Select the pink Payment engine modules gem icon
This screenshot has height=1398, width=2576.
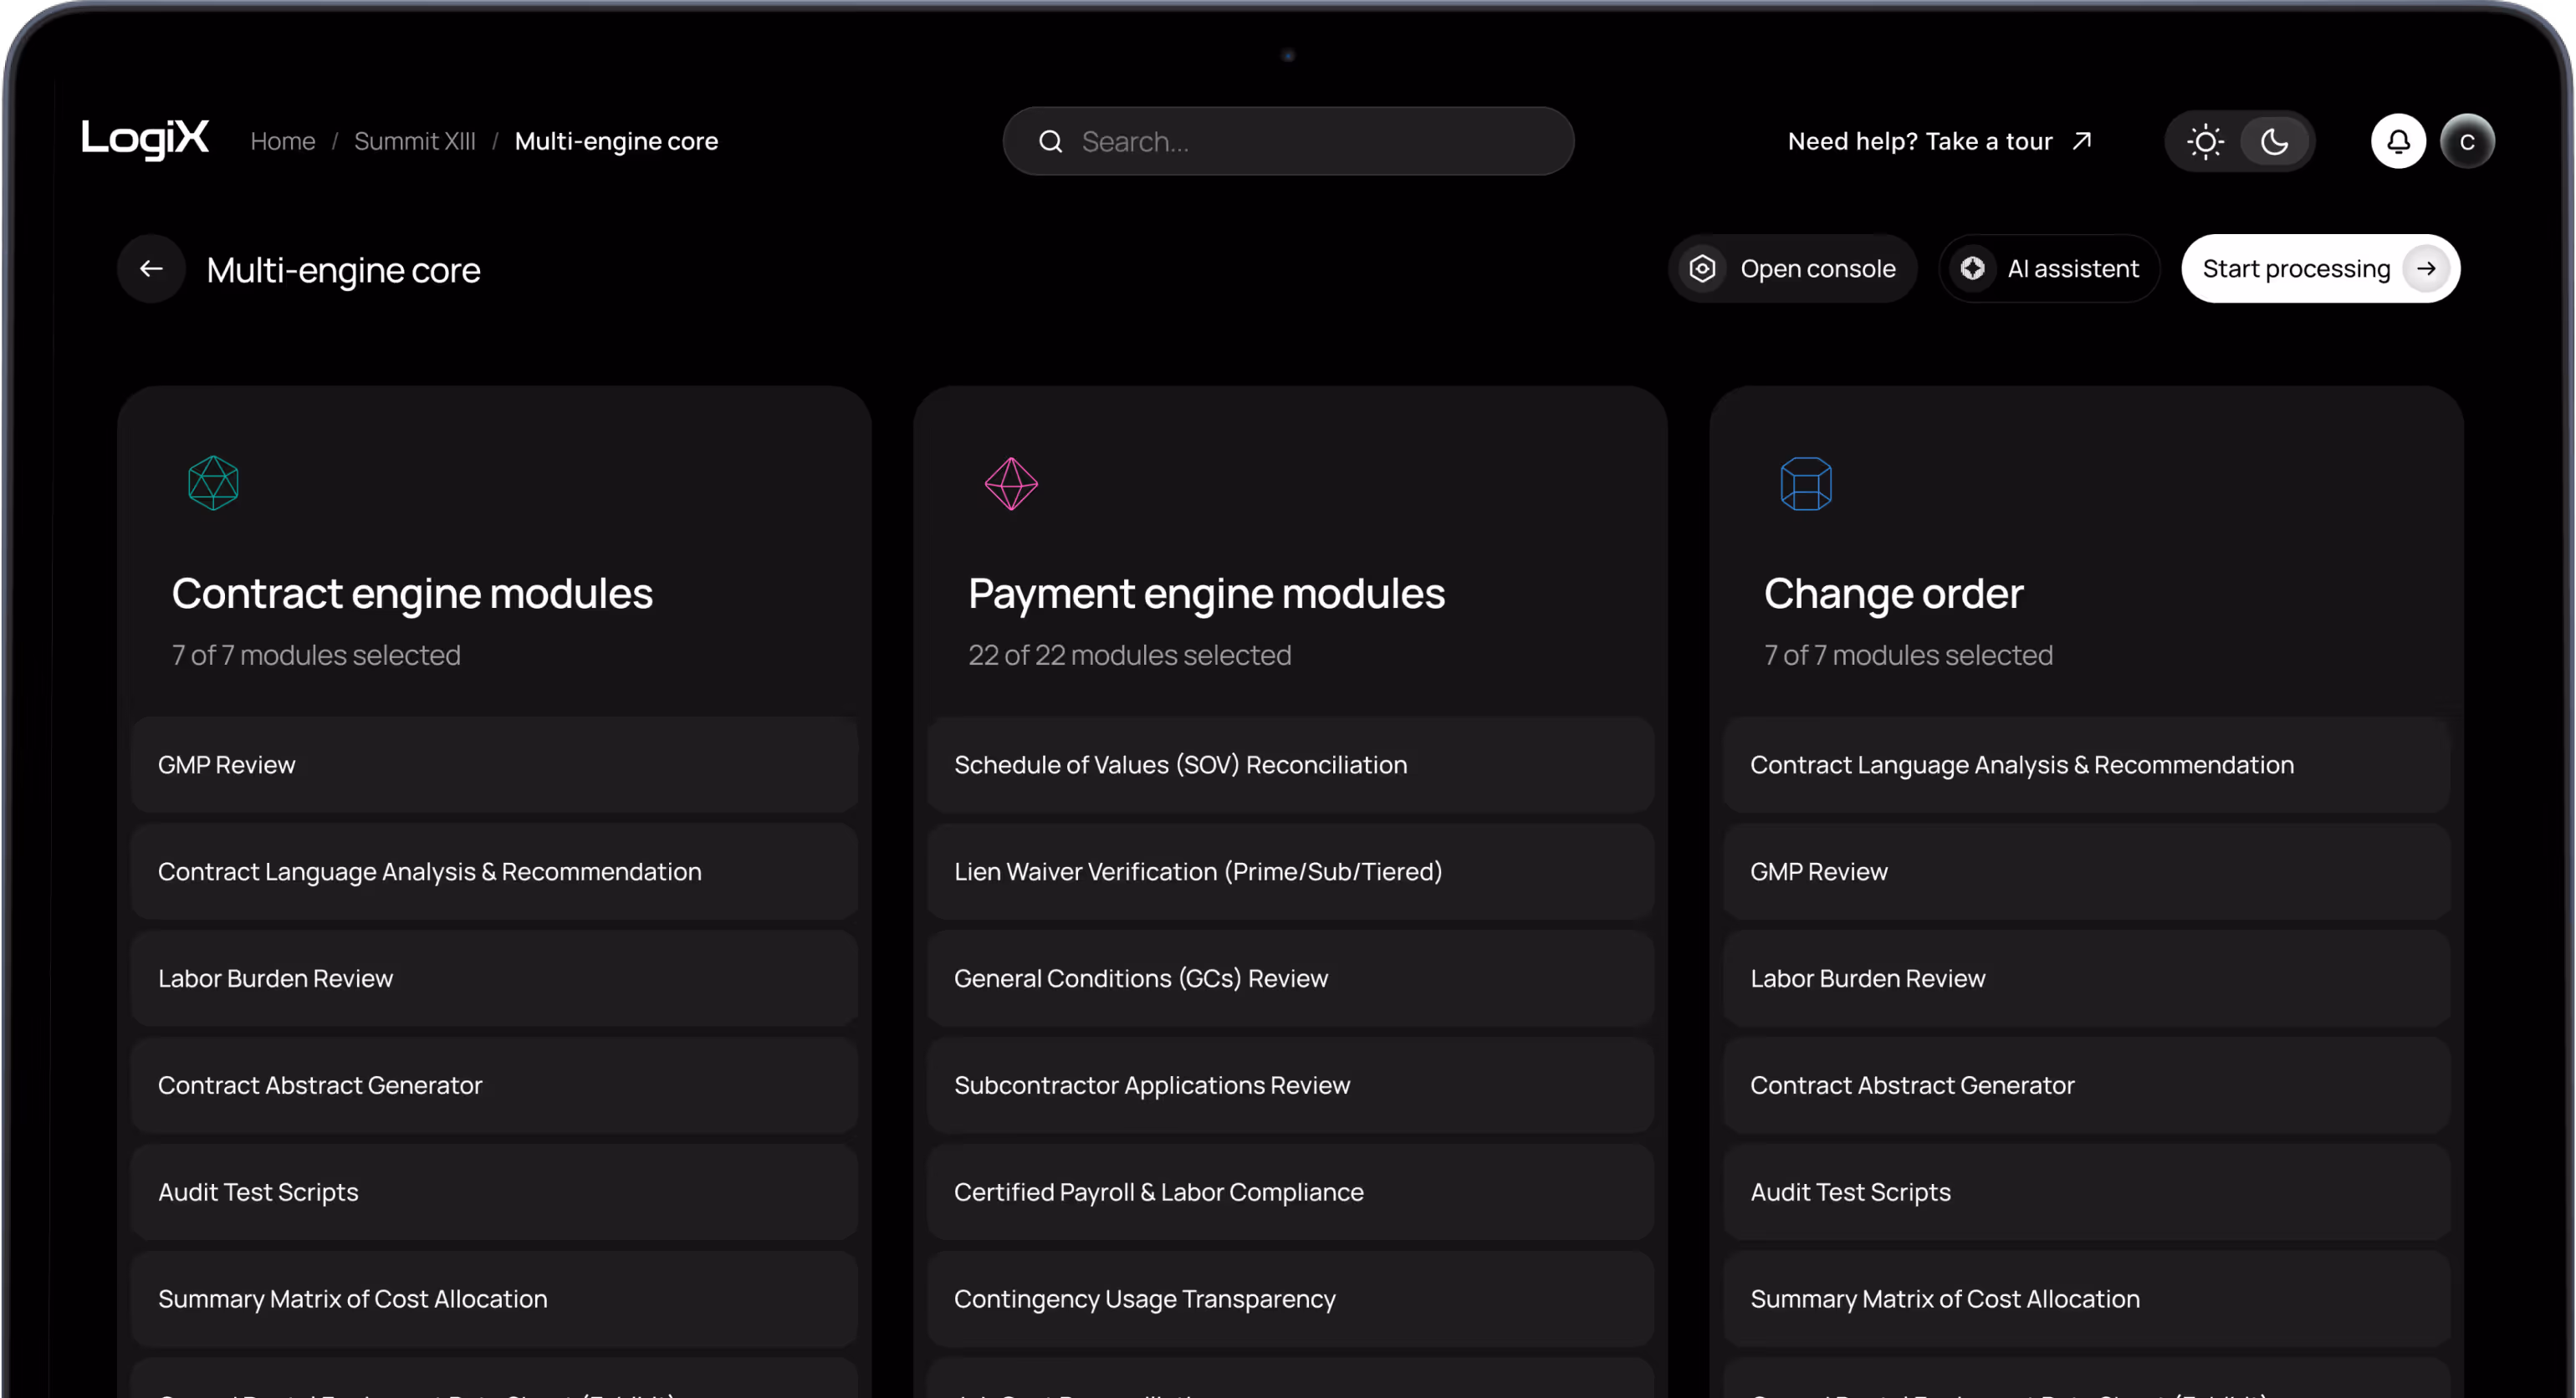coord(1010,483)
